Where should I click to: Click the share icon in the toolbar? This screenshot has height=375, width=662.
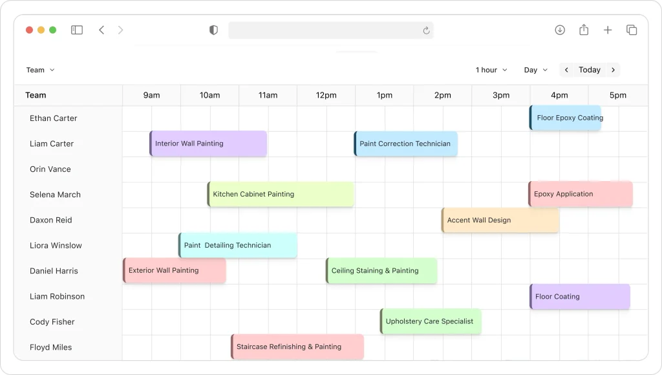click(x=584, y=30)
